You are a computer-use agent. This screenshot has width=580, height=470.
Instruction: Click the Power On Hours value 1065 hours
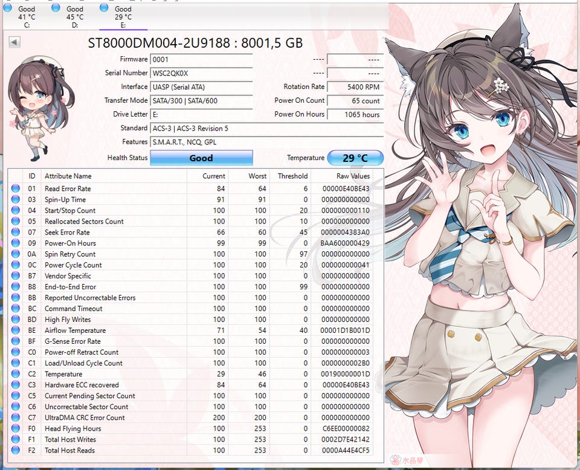pos(355,114)
